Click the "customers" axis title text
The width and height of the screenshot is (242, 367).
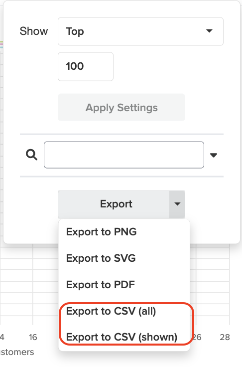click(x=17, y=352)
